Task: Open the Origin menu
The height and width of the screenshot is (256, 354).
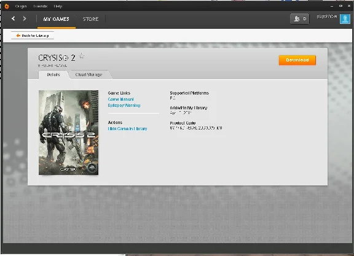Action: pos(21,6)
